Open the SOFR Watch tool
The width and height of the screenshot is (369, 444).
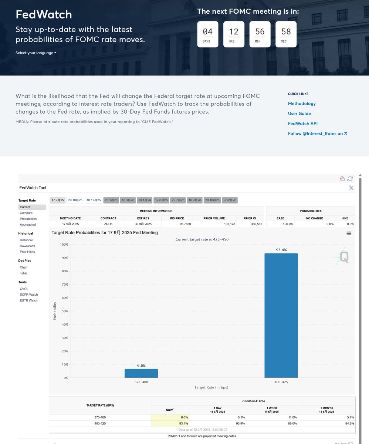pyautogui.click(x=29, y=295)
